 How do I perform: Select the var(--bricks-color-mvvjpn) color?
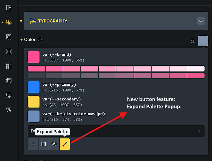pyautogui.click(x=33, y=116)
